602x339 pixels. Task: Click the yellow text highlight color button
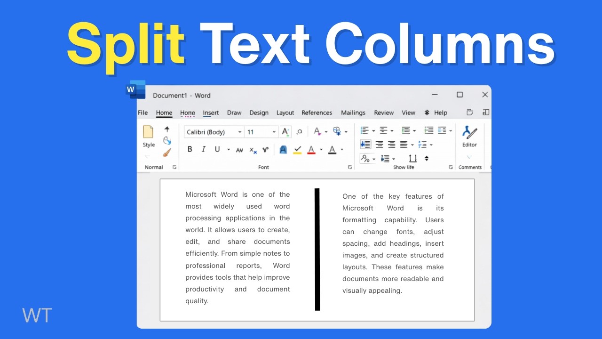[x=297, y=150]
